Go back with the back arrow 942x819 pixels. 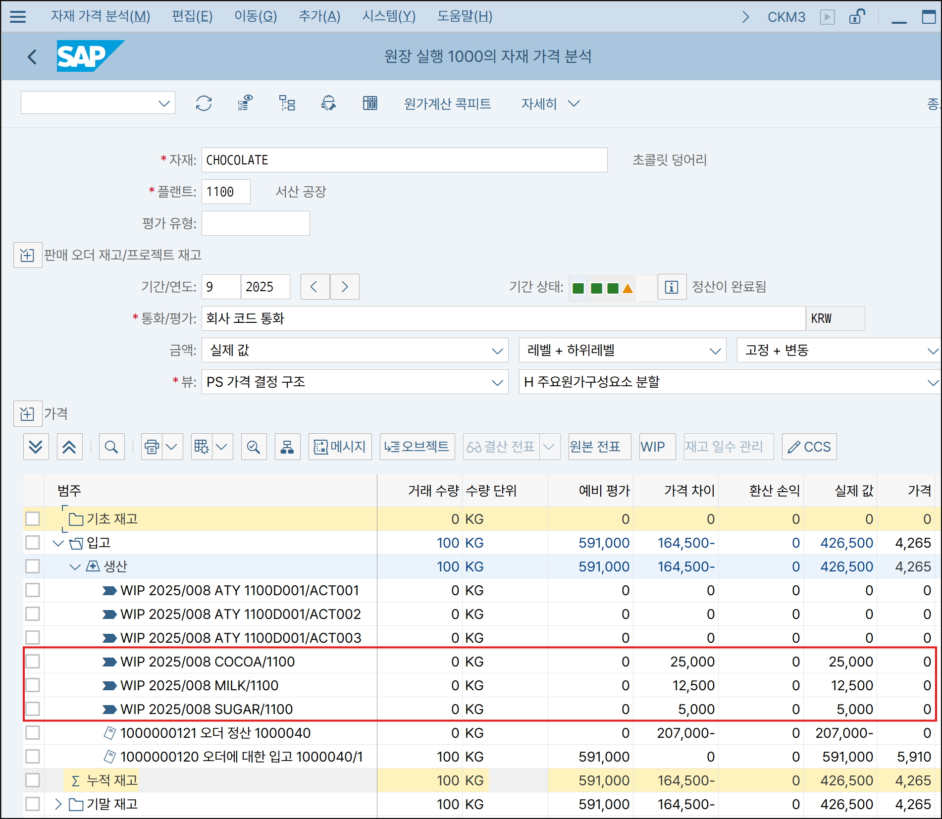[32, 57]
